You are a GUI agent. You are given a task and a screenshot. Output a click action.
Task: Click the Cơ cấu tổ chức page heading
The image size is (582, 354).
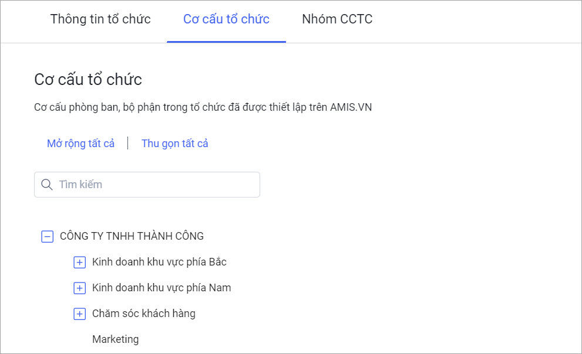click(x=88, y=79)
